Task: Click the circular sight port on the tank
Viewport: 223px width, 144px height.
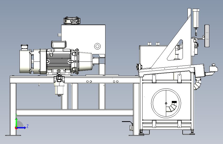Action: point(97,46)
